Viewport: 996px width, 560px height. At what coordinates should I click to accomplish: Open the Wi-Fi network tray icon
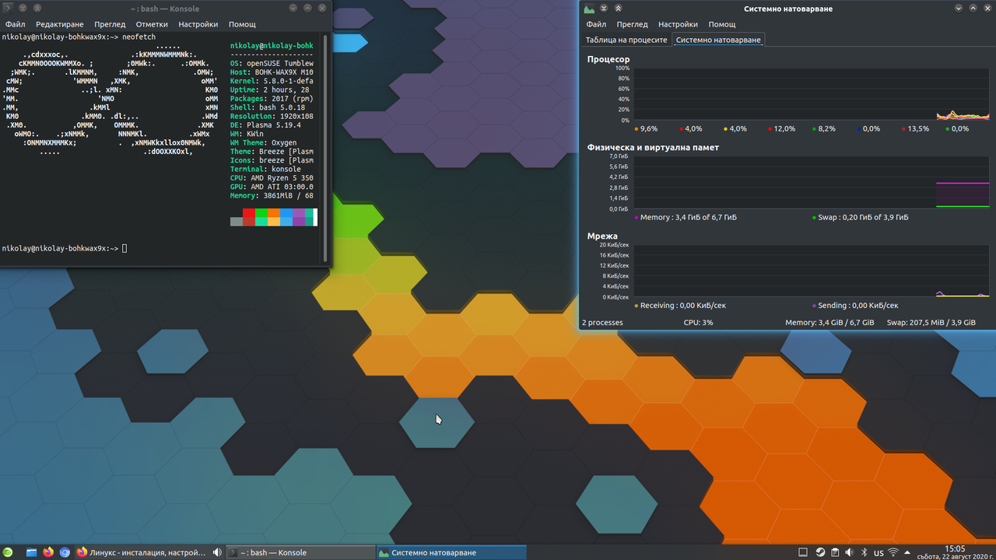point(893,552)
